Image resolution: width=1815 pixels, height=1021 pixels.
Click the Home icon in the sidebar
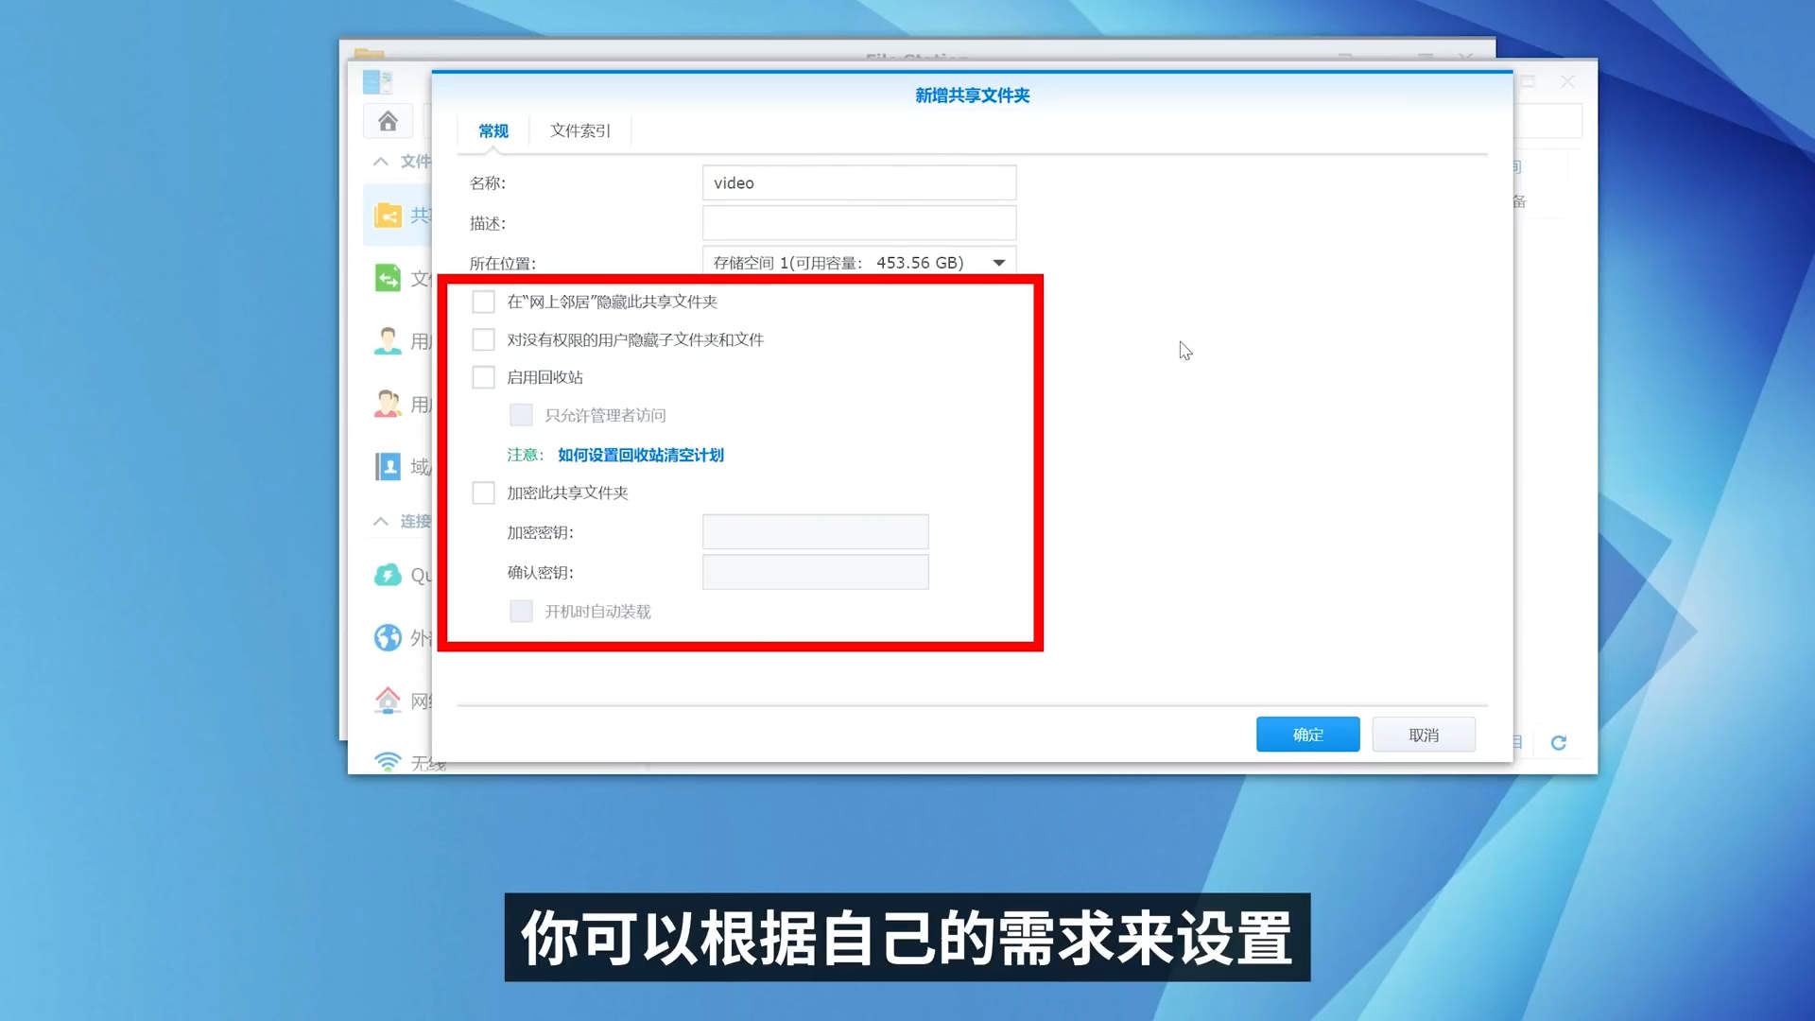[x=388, y=121]
